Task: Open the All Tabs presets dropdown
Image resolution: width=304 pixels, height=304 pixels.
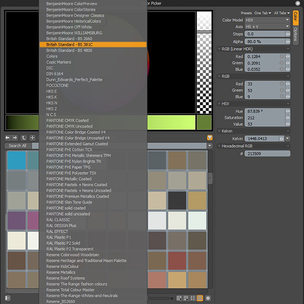Action: pos(282,13)
